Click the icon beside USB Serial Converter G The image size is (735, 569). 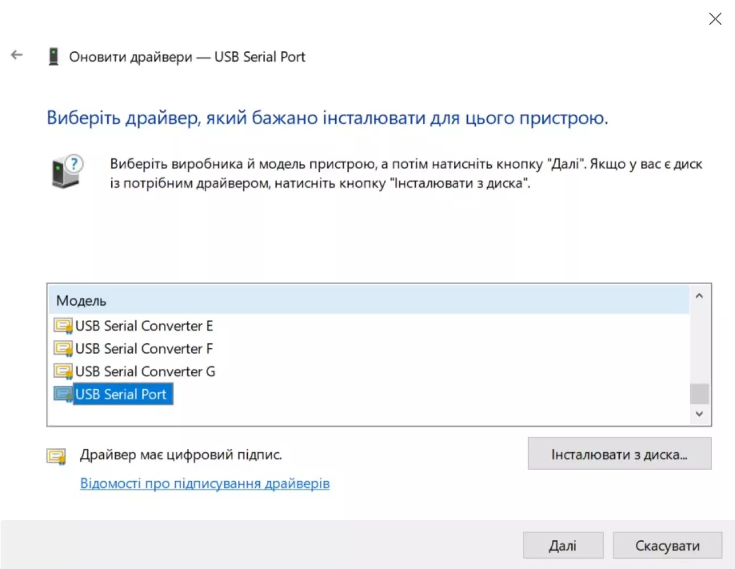[x=63, y=372]
